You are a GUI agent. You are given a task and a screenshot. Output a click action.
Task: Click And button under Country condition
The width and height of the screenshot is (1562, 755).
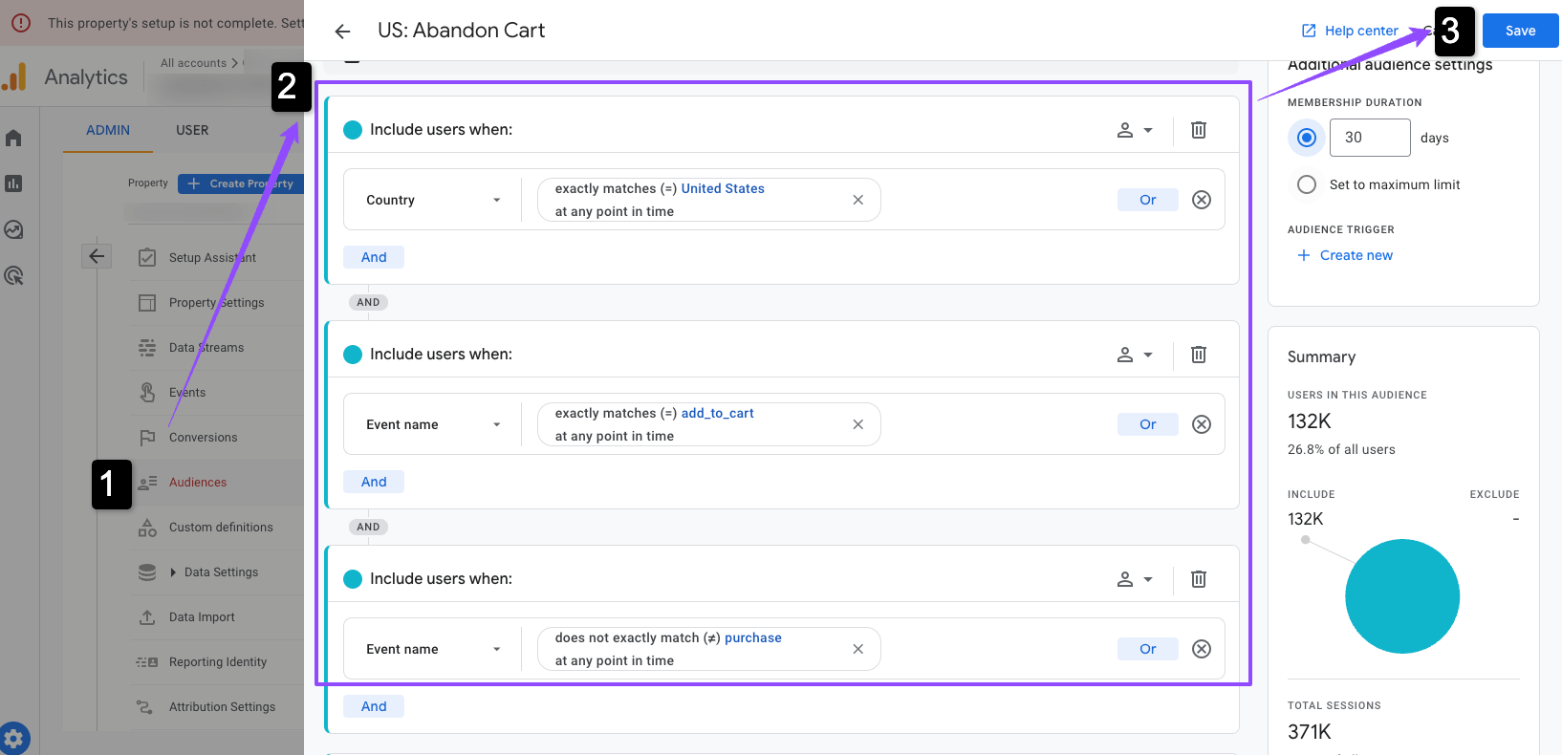click(374, 257)
